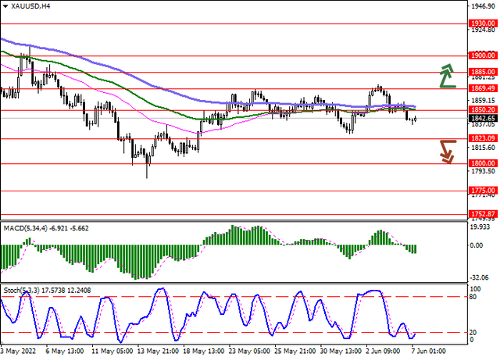Open the XAUUSD,H4 chart dropdown triangle

[5, 6]
